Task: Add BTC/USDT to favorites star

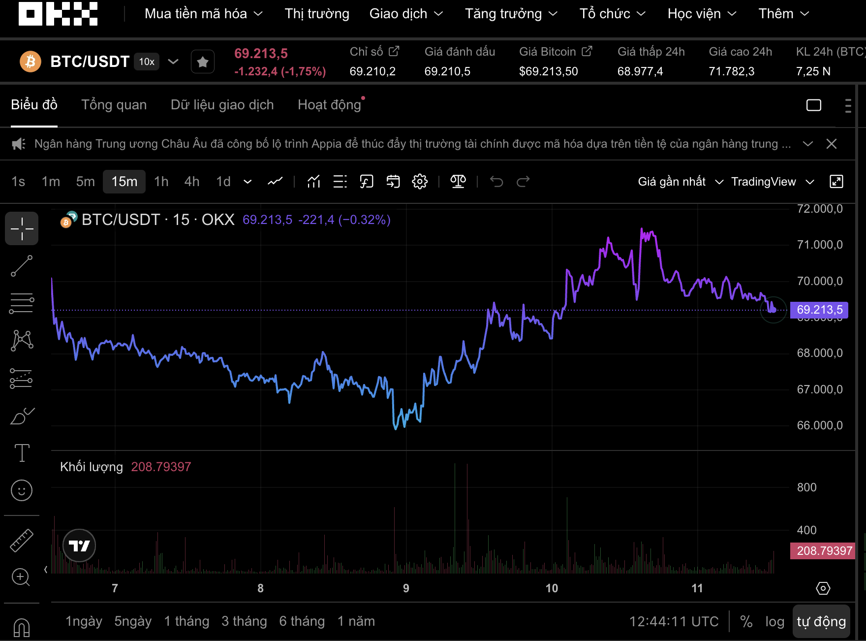Action: tap(203, 62)
